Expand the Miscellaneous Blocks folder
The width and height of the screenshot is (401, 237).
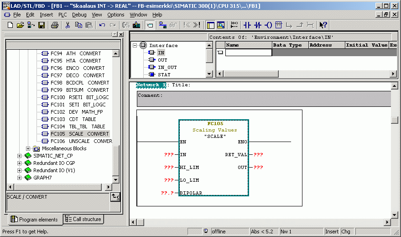click(x=28, y=148)
